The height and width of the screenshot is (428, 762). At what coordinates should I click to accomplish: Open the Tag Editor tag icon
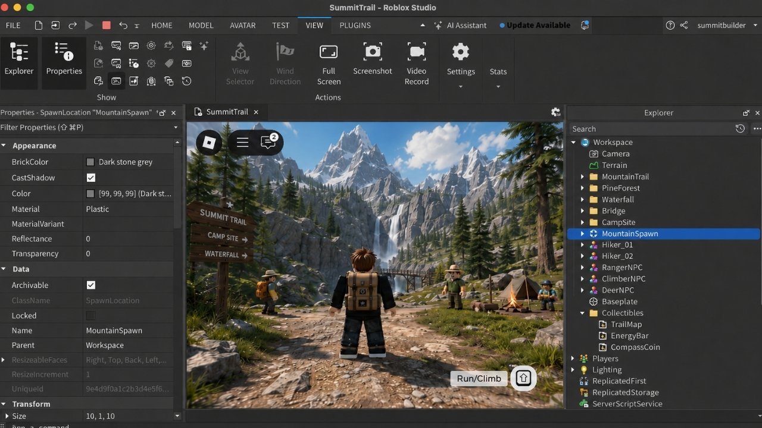click(x=169, y=63)
